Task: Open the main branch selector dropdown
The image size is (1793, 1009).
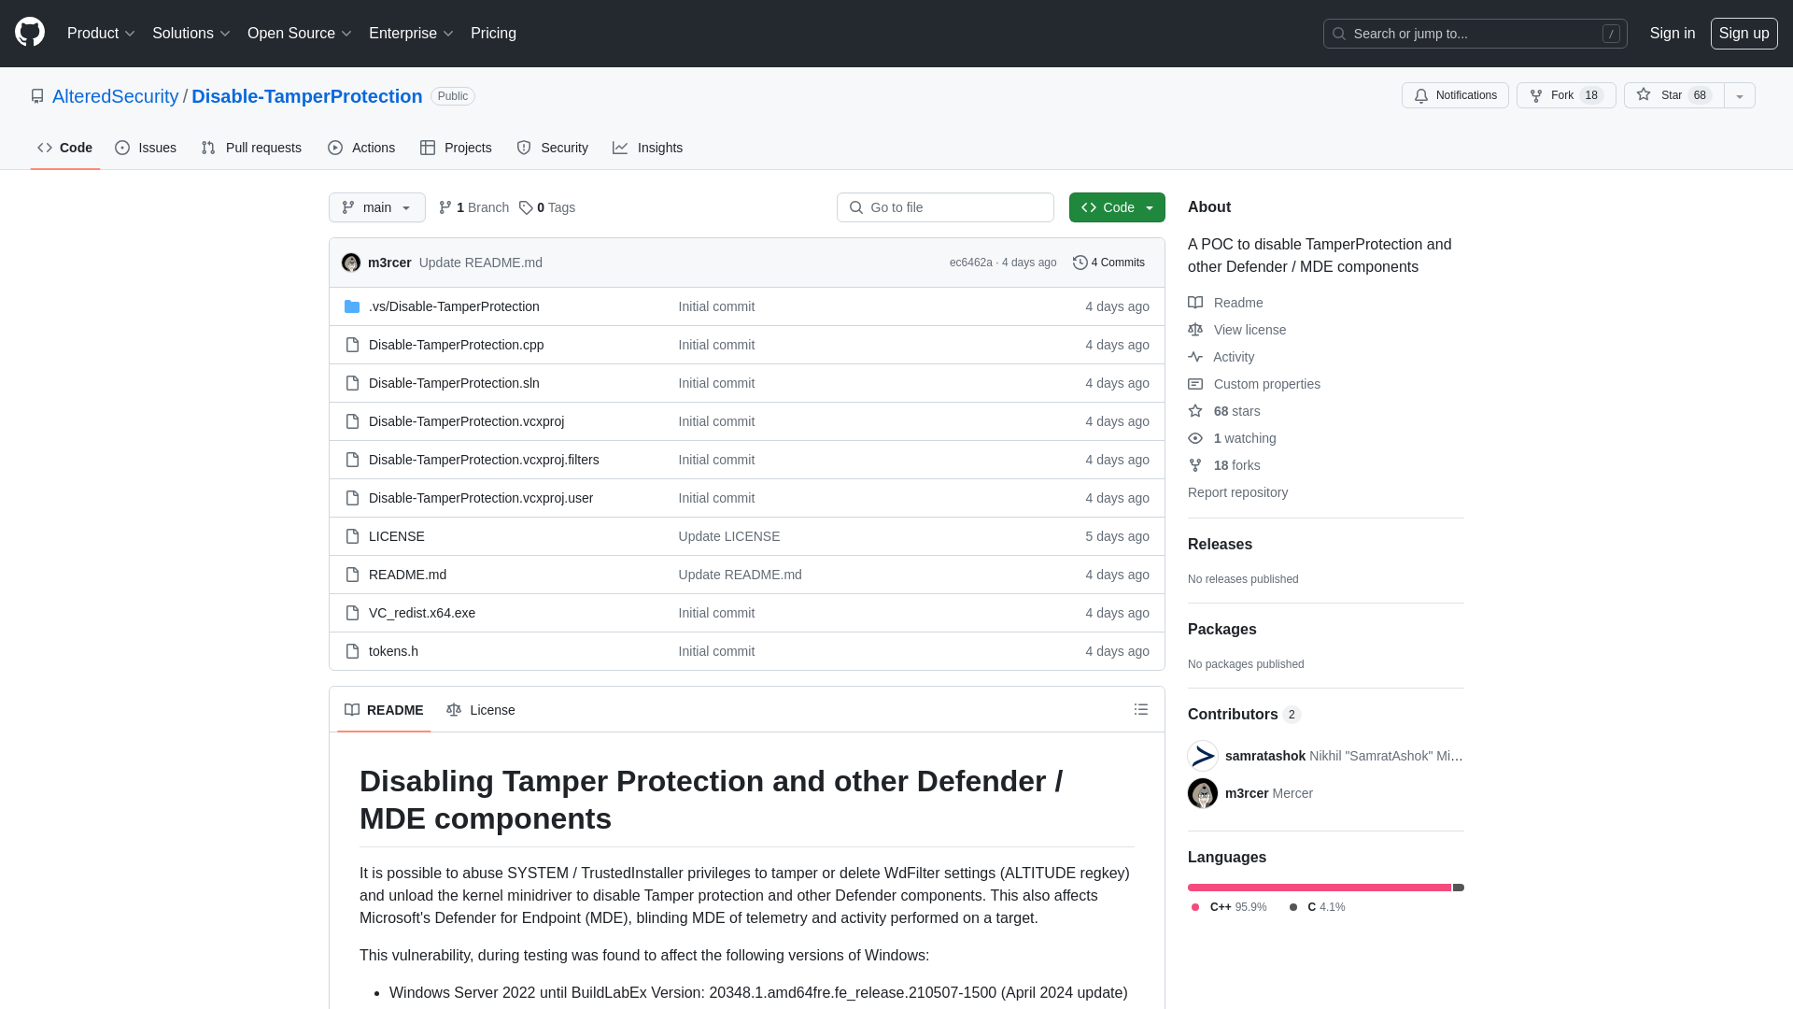Action: point(377,207)
